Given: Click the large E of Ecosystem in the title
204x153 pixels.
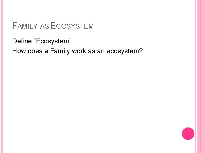Looking at the screenshot, I should pyautogui.click(x=53, y=25).
